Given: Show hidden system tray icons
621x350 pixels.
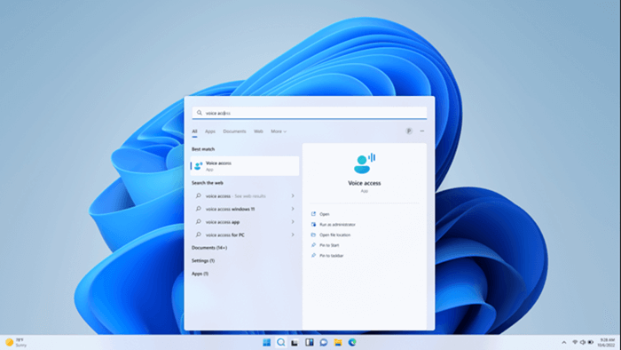Looking at the screenshot, I should click(x=564, y=343).
